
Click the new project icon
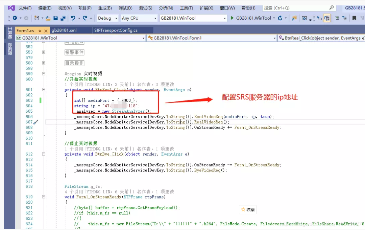[36, 18]
